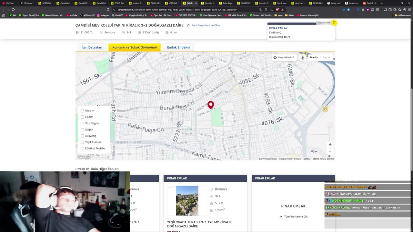Open YEŞİLOVADA TERASLI 3+1 listing title

pyautogui.click(x=199, y=224)
